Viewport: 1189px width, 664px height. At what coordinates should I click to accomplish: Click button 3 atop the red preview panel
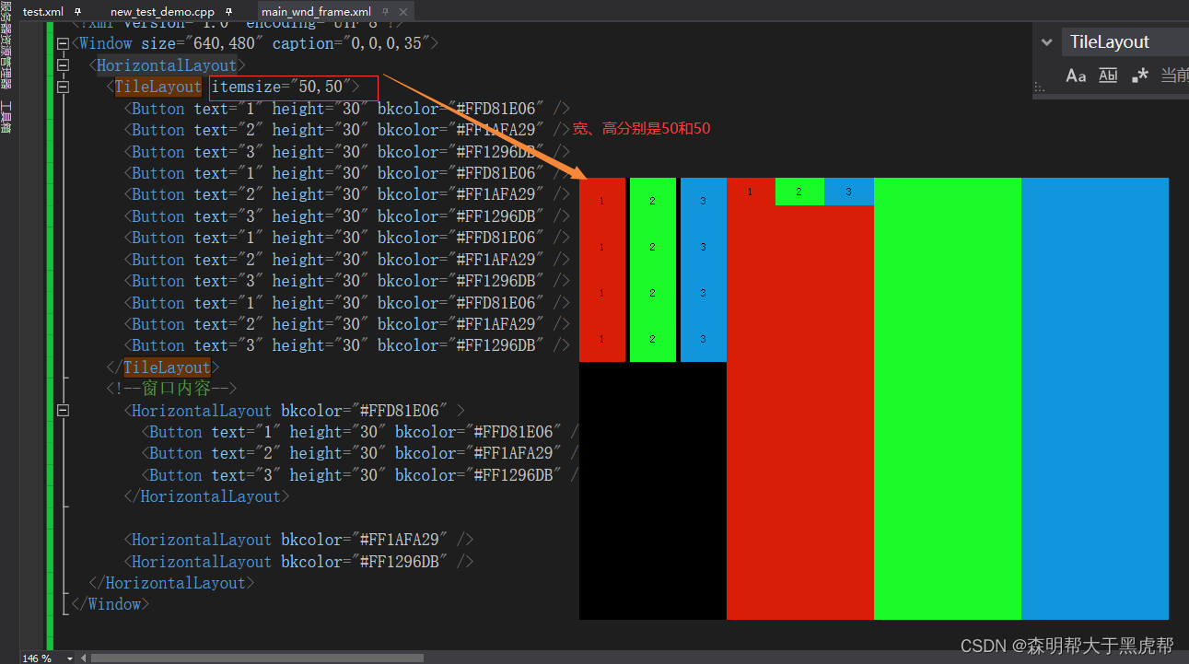[x=849, y=192]
